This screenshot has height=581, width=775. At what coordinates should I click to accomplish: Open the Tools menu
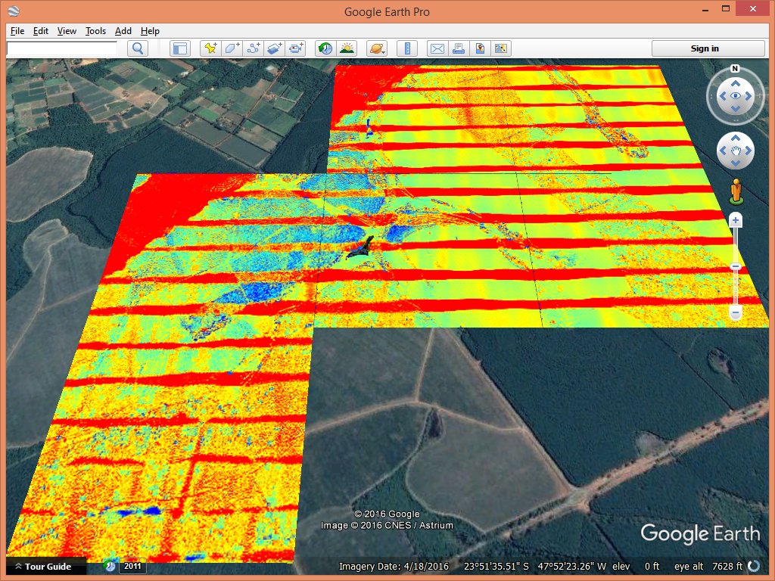point(95,31)
